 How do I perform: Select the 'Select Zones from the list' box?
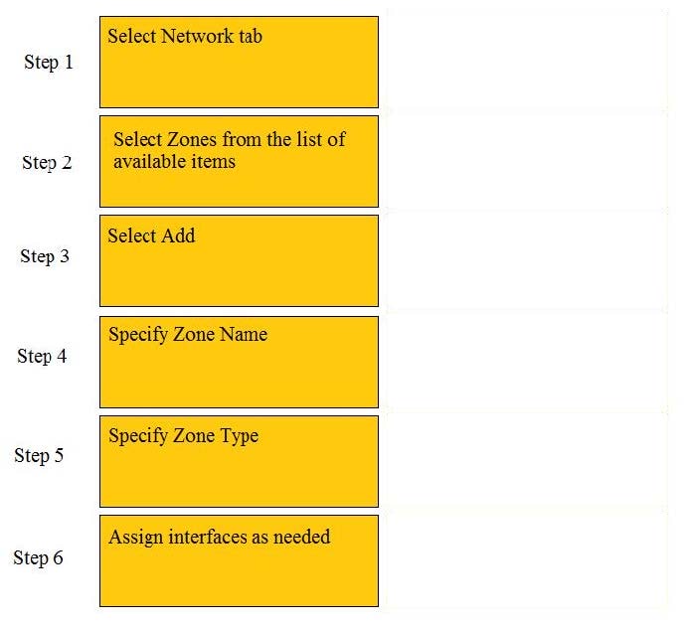(x=239, y=161)
